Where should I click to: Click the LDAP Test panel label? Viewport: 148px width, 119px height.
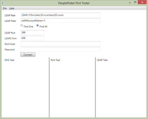tap(102, 60)
